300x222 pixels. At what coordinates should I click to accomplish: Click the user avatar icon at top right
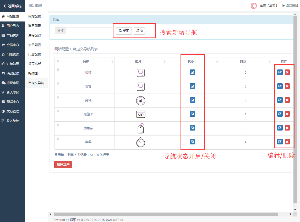click(254, 6)
